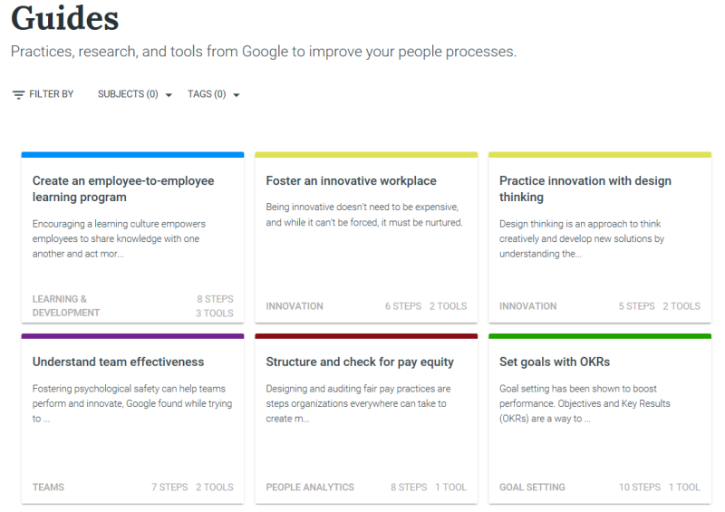Expand the Tags filter dropdown

coord(207,94)
